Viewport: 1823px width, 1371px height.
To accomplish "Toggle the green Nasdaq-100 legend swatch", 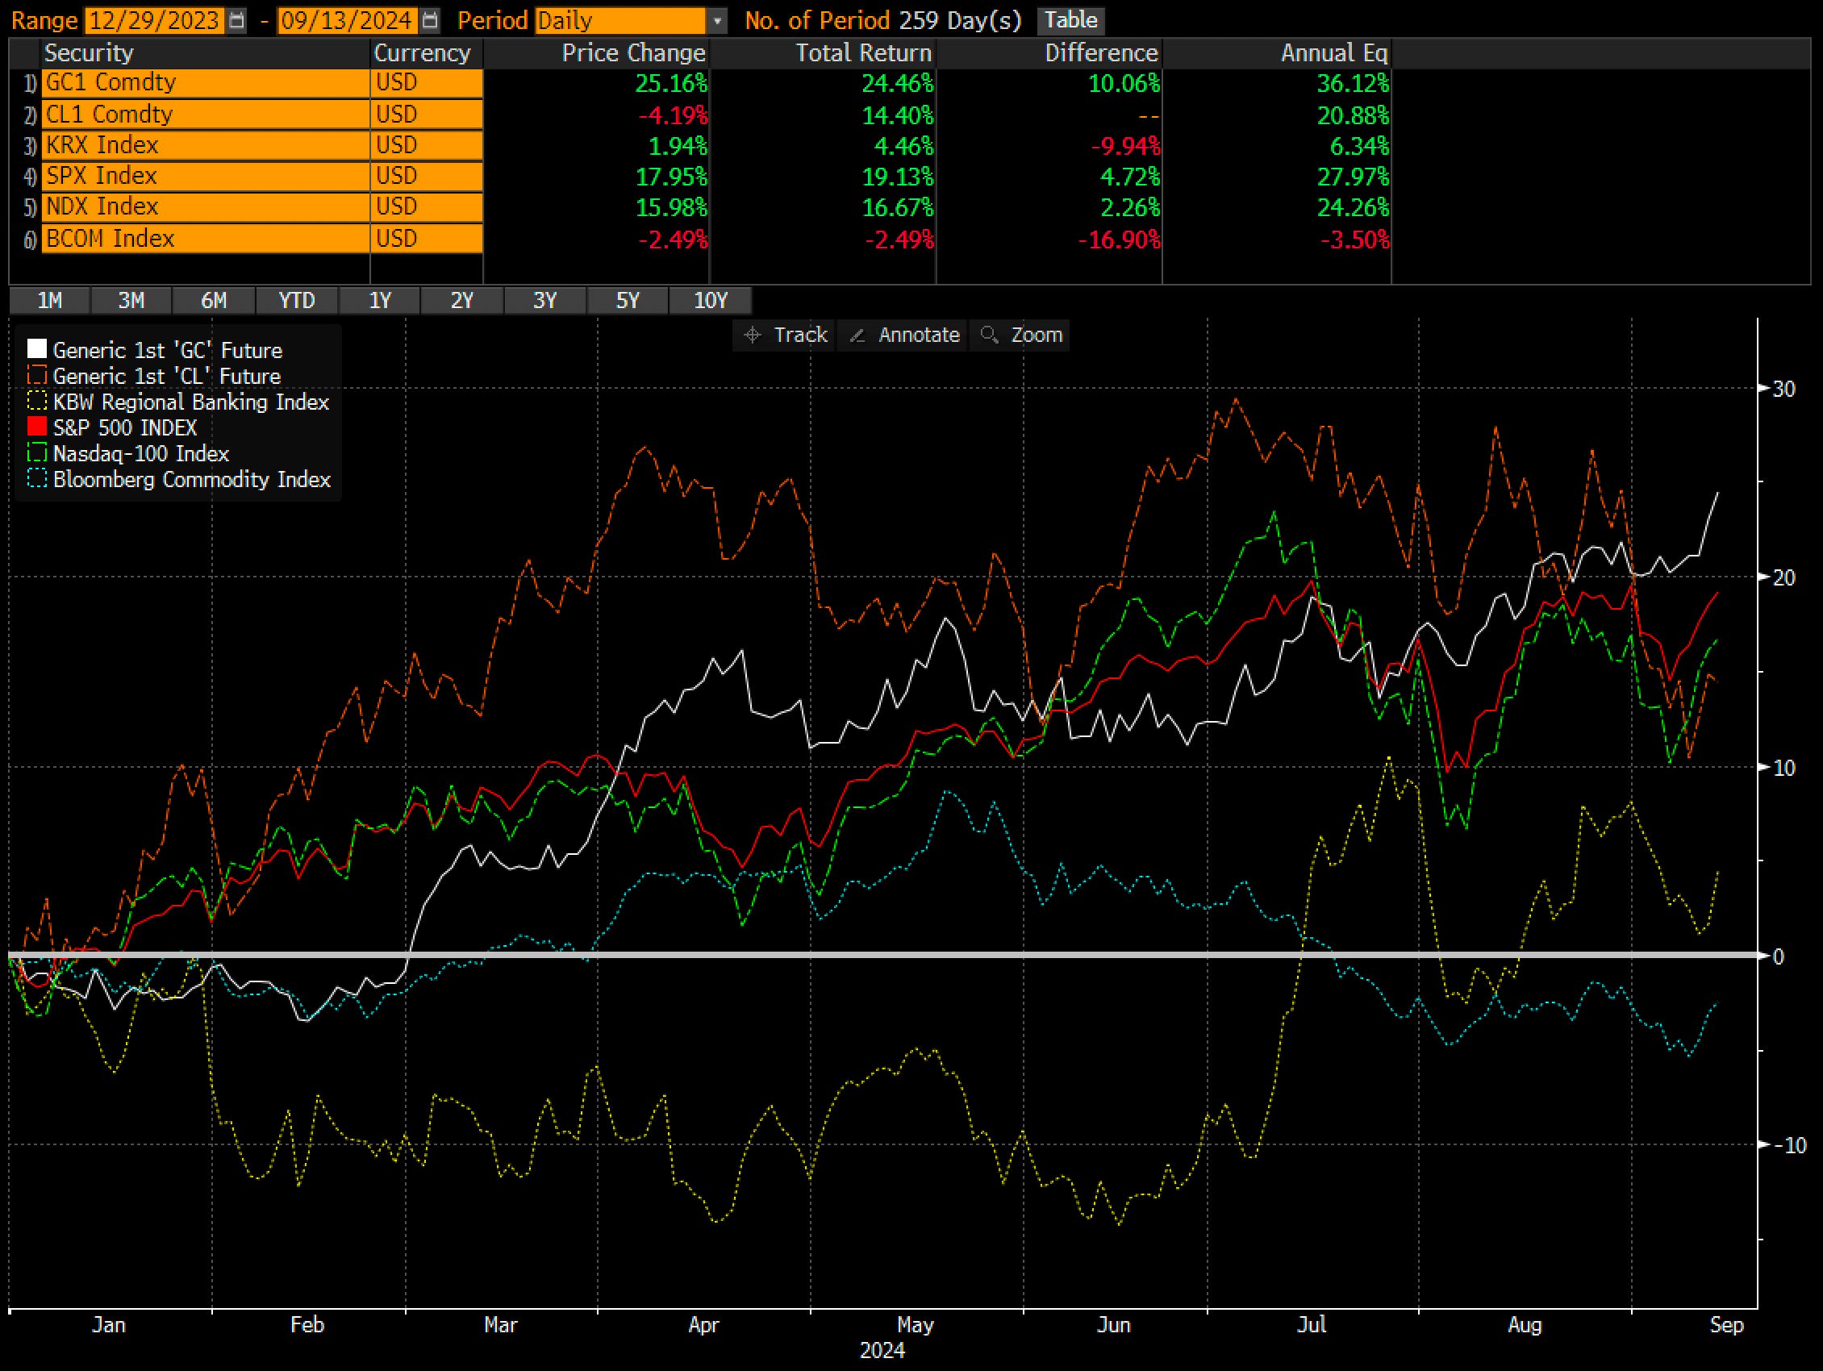I will click(x=36, y=453).
